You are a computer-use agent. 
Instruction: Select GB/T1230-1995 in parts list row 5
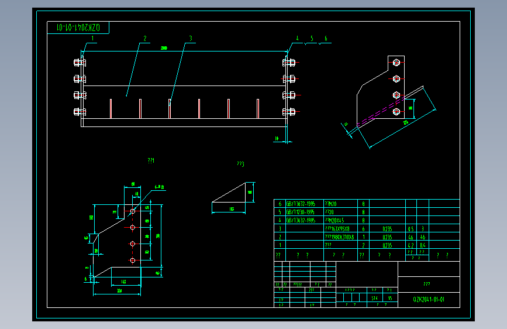(x=301, y=212)
